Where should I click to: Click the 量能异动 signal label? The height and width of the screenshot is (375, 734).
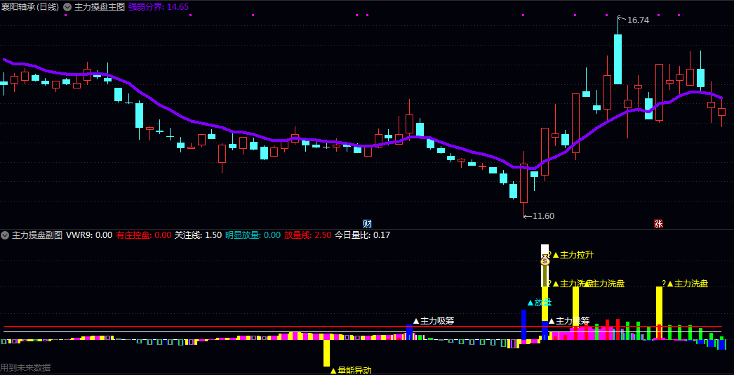click(351, 370)
